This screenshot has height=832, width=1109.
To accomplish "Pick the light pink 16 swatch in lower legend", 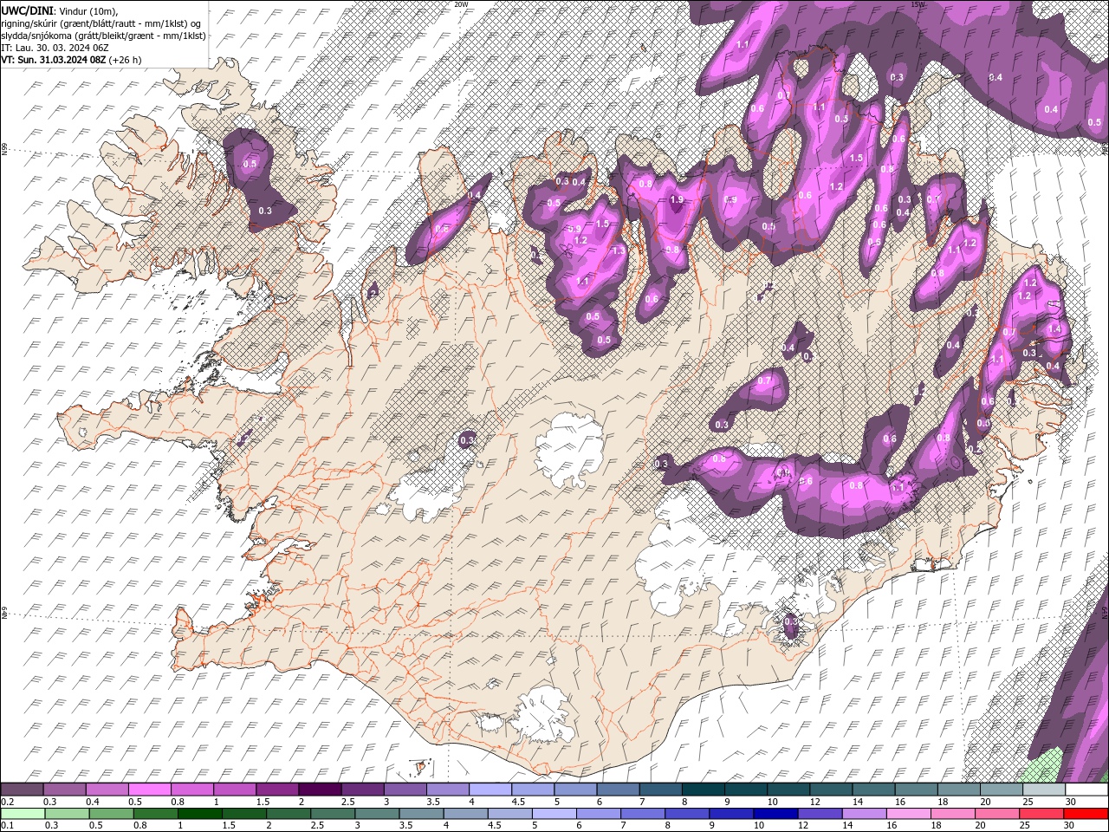I will (x=908, y=814).
